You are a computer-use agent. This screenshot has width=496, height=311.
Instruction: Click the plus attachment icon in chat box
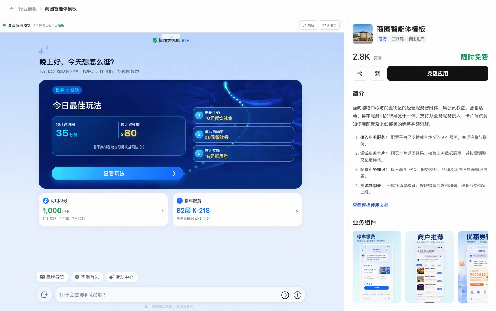(x=298, y=295)
